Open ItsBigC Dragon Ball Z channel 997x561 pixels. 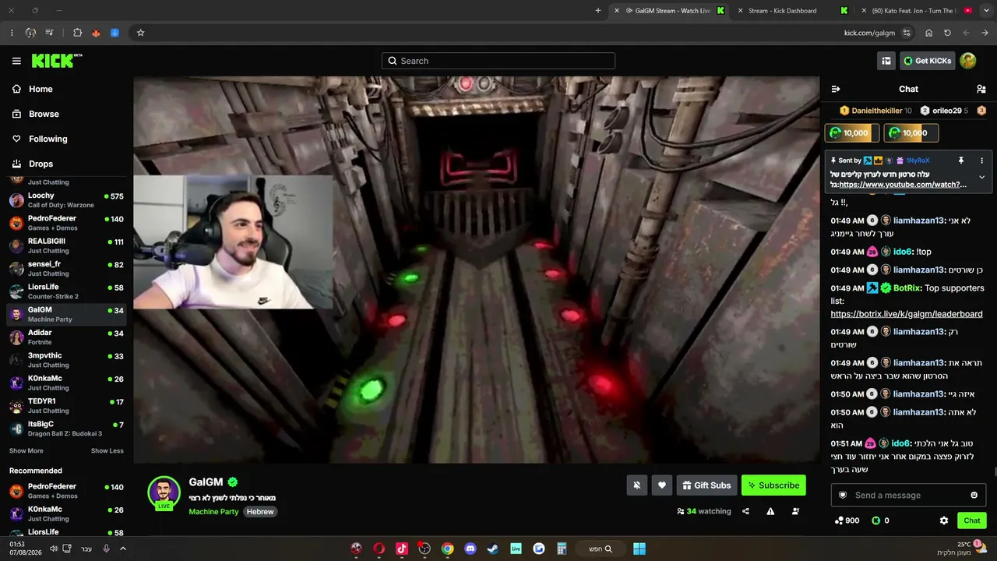[66, 429]
